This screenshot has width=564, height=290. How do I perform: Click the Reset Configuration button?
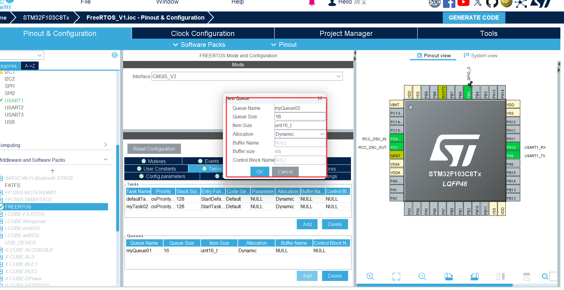pyautogui.click(x=154, y=149)
